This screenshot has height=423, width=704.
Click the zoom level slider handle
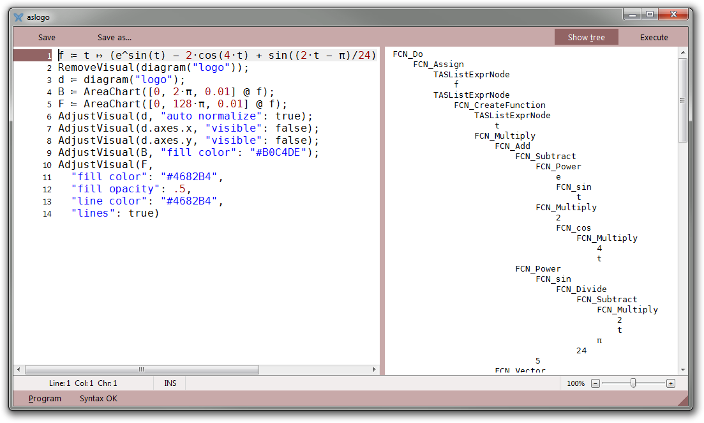click(x=633, y=383)
